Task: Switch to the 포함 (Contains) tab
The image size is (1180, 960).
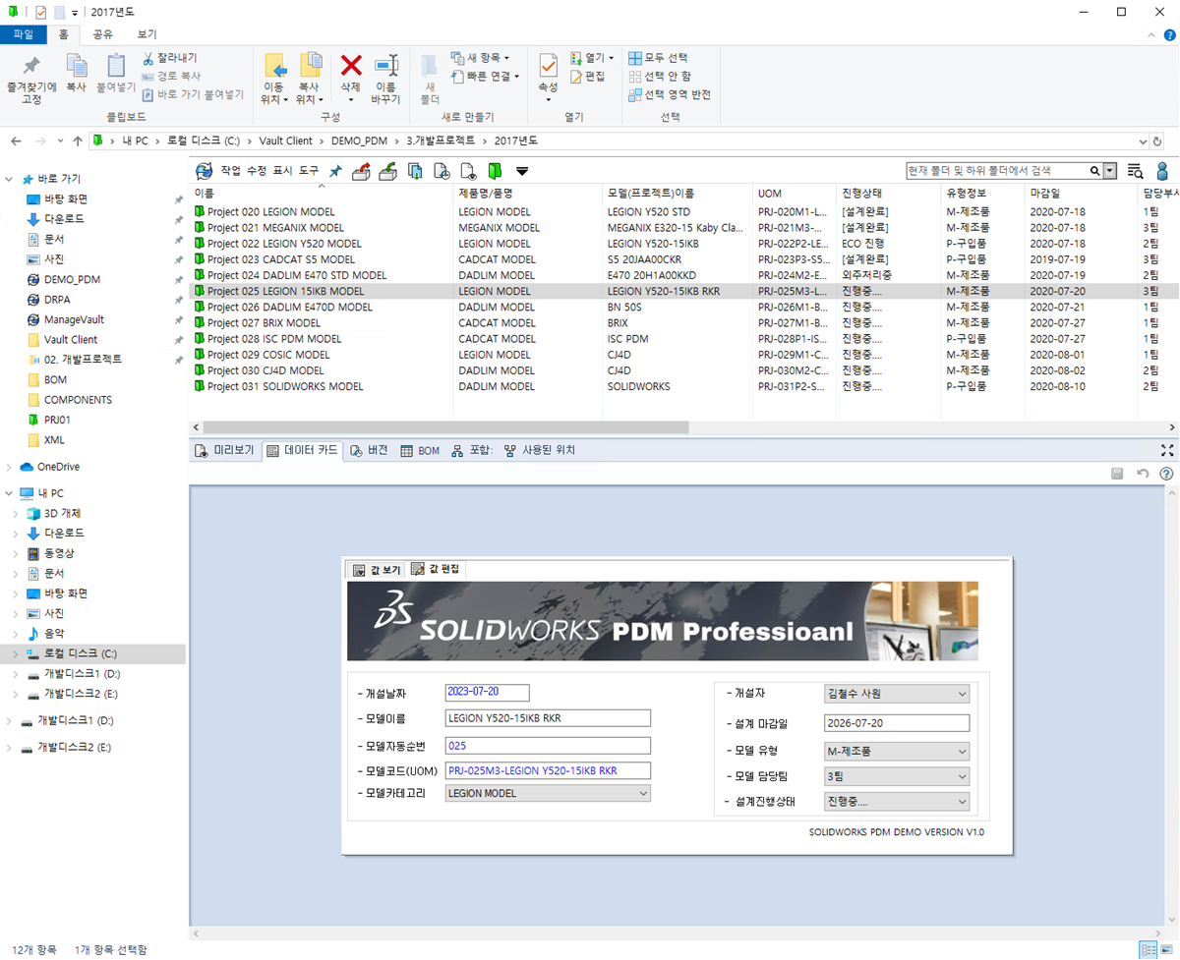Action: click(x=472, y=450)
